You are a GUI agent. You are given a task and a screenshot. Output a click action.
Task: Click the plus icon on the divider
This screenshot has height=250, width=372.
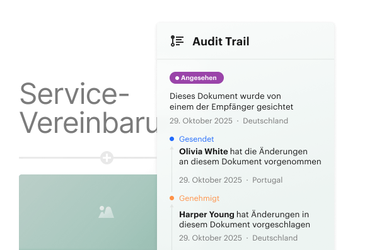coord(107,157)
